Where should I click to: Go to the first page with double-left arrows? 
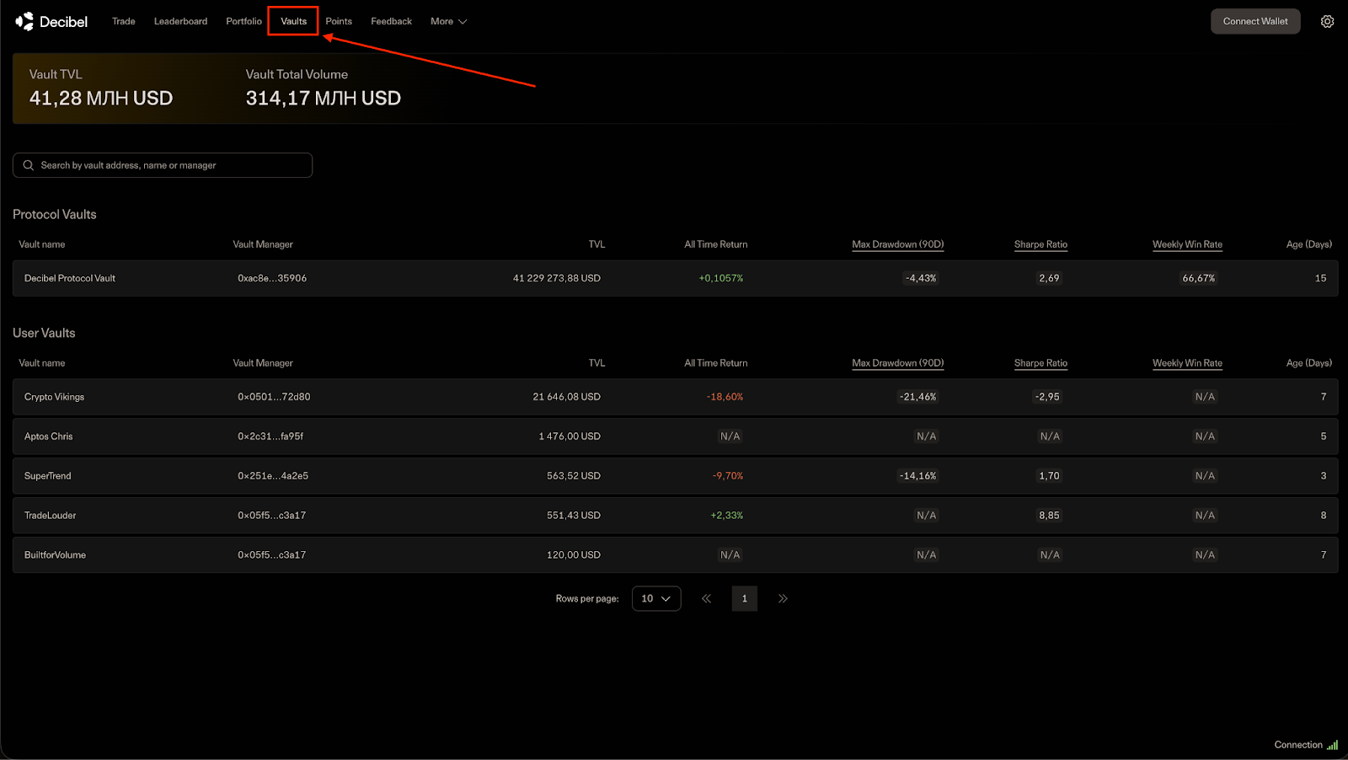pyautogui.click(x=706, y=598)
